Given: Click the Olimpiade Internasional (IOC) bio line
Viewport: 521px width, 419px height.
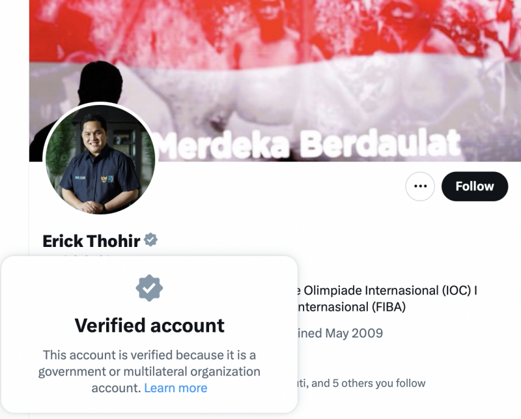Looking at the screenshot, I should [x=387, y=291].
